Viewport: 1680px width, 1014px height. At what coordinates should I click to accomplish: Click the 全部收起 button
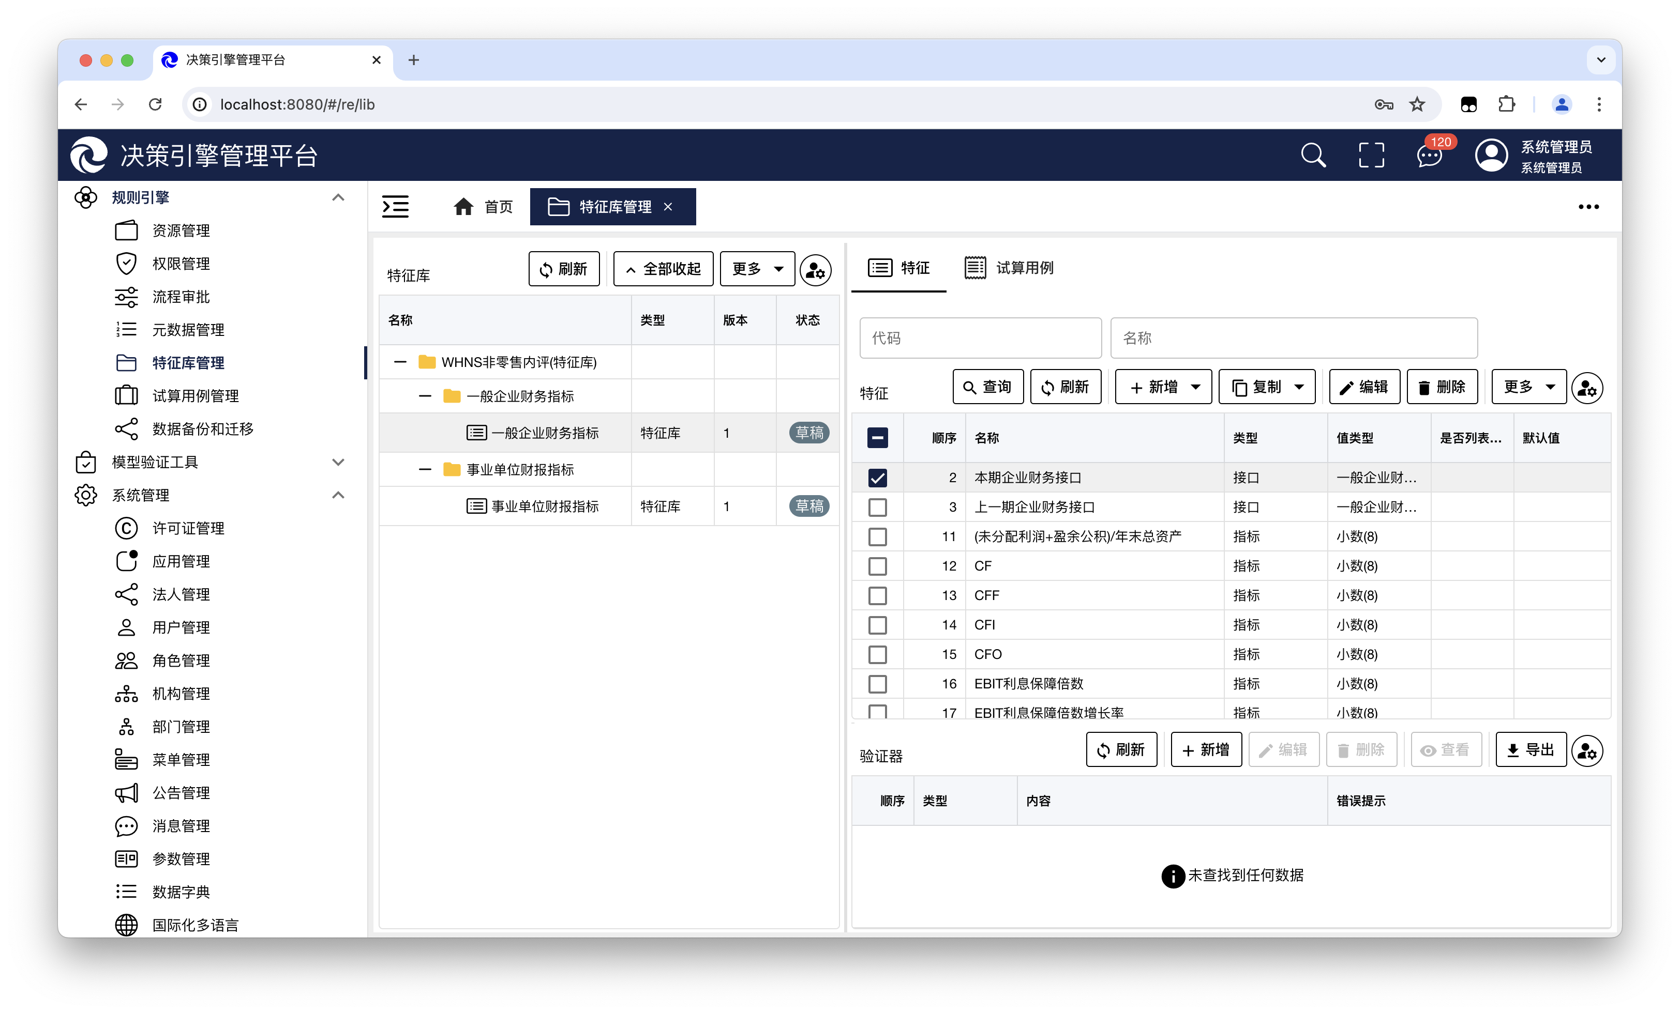(663, 269)
